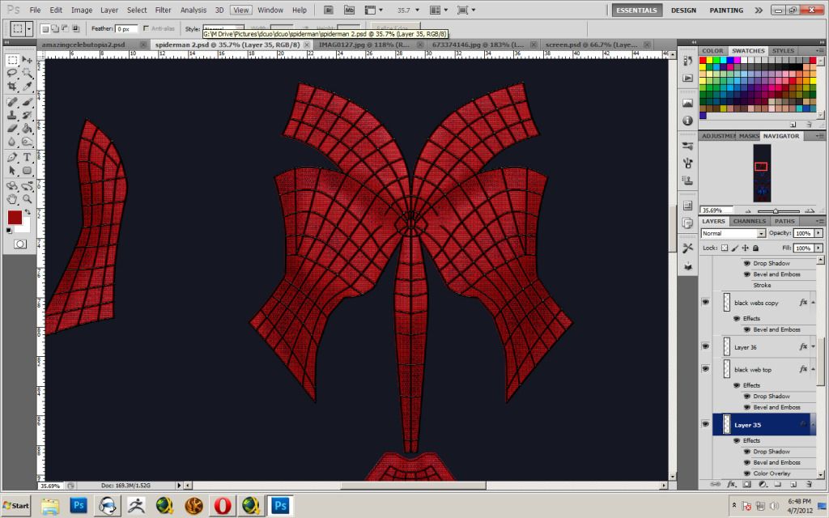Click the Feather input field

(127, 28)
